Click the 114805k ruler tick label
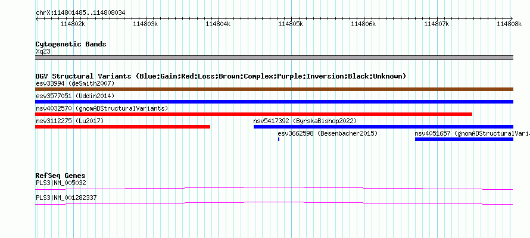The width and height of the screenshot is (530, 238). click(291, 24)
